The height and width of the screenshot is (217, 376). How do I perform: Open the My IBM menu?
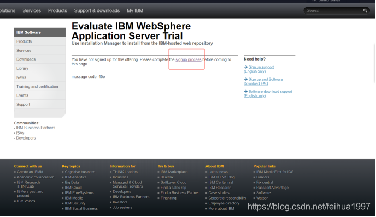135,10
